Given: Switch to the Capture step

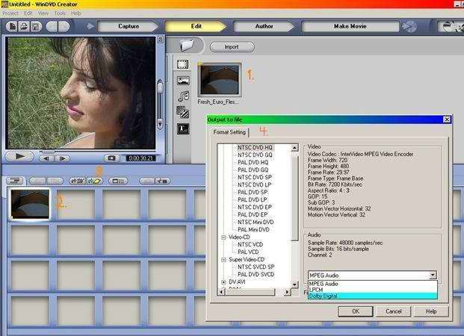Looking at the screenshot, I should 129,26.
